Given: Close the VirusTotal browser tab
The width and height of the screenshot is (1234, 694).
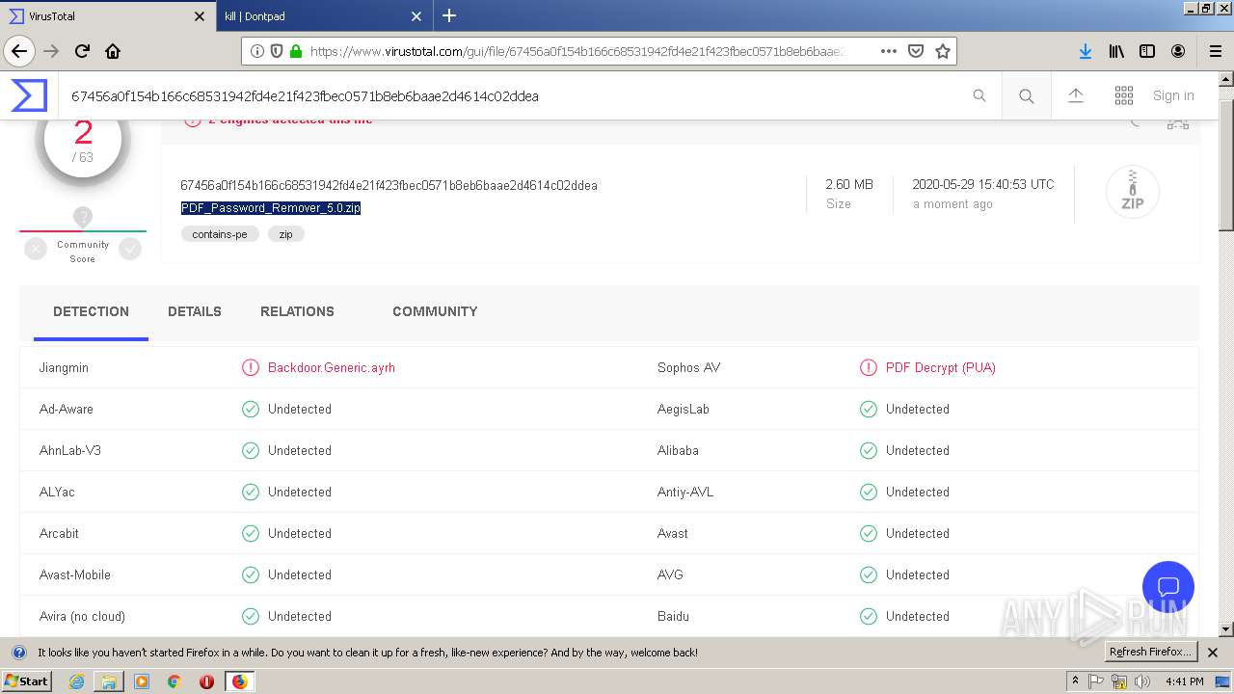Looking at the screenshot, I should click(x=200, y=16).
